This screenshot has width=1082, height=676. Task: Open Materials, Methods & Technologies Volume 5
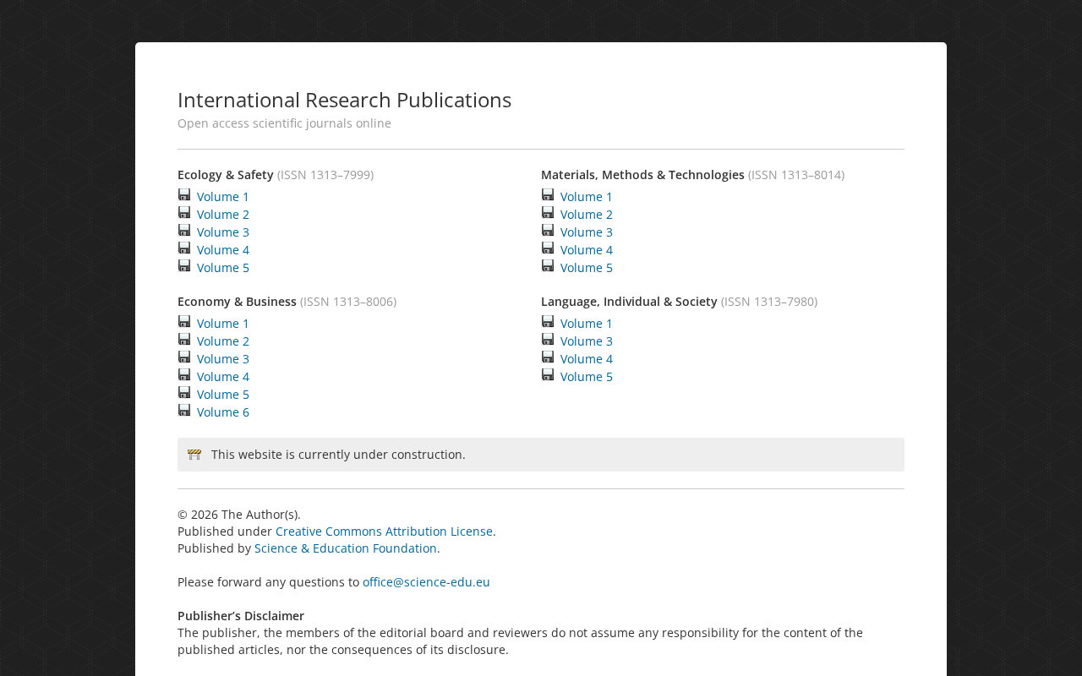pyautogui.click(x=587, y=268)
